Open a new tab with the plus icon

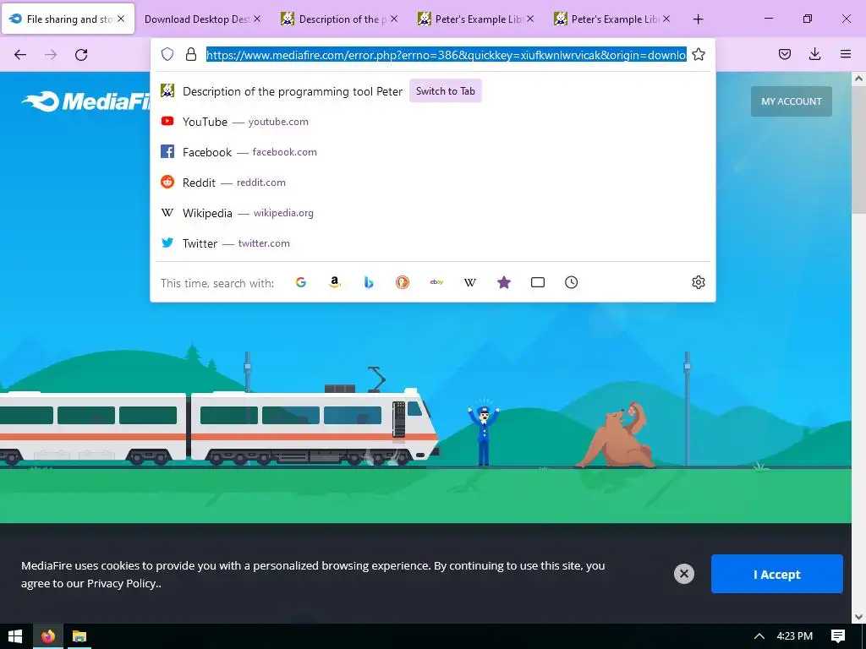click(x=698, y=19)
